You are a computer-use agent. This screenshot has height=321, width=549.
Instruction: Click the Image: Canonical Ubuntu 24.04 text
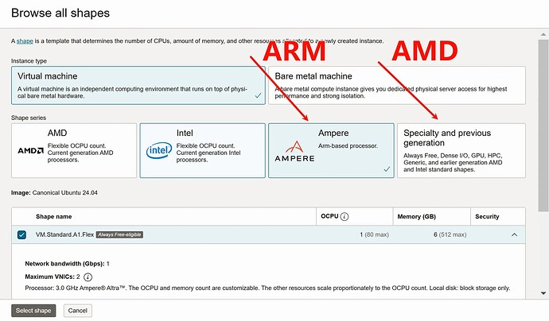tap(54, 192)
